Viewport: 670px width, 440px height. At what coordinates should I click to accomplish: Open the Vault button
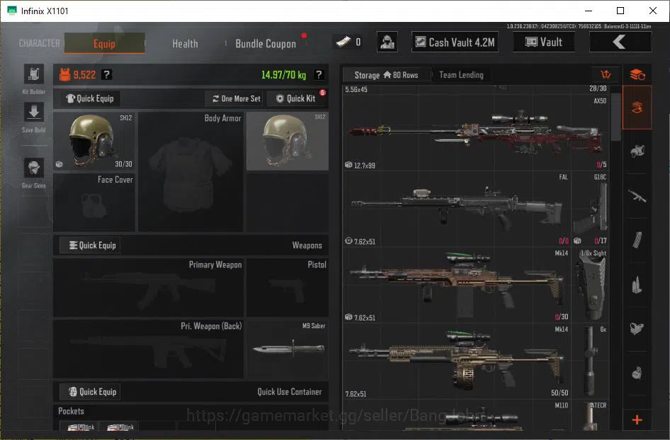[544, 42]
